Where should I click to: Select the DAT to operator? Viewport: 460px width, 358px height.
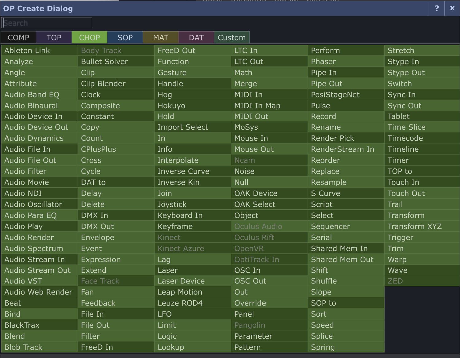(116, 182)
